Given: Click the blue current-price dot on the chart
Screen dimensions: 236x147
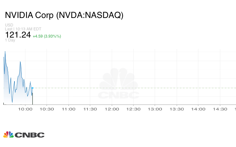Looking at the screenshot, I should click(x=32, y=88).
